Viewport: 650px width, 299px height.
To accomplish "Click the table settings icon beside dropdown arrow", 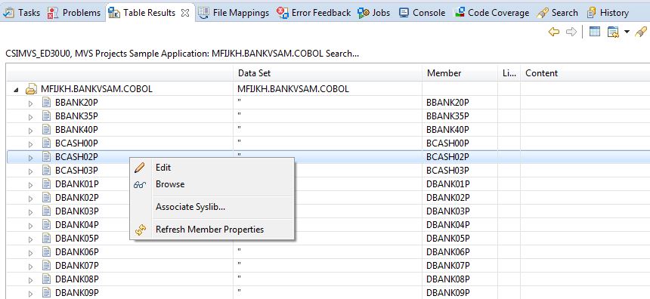I will click(613, 32).
